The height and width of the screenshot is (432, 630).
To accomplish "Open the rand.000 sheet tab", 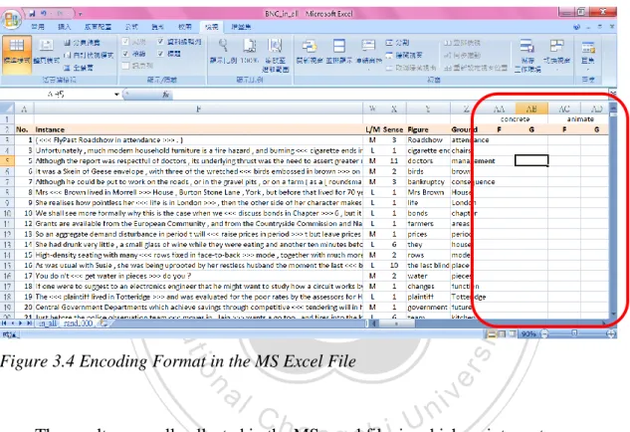I will [78, 324].
